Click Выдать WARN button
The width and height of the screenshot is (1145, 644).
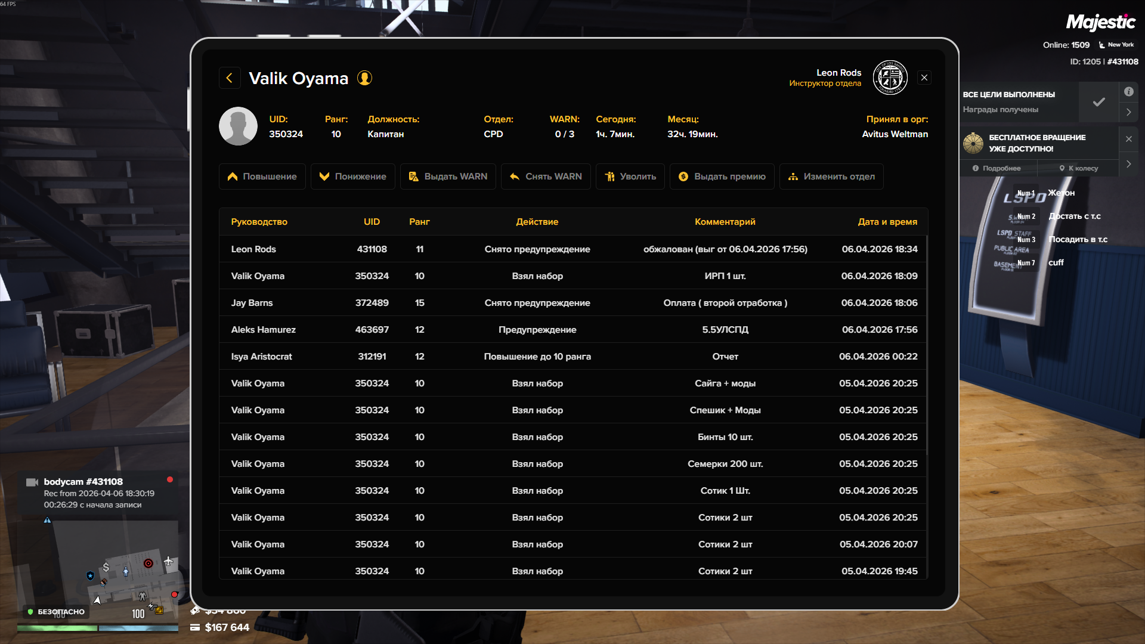coord(448,177)
